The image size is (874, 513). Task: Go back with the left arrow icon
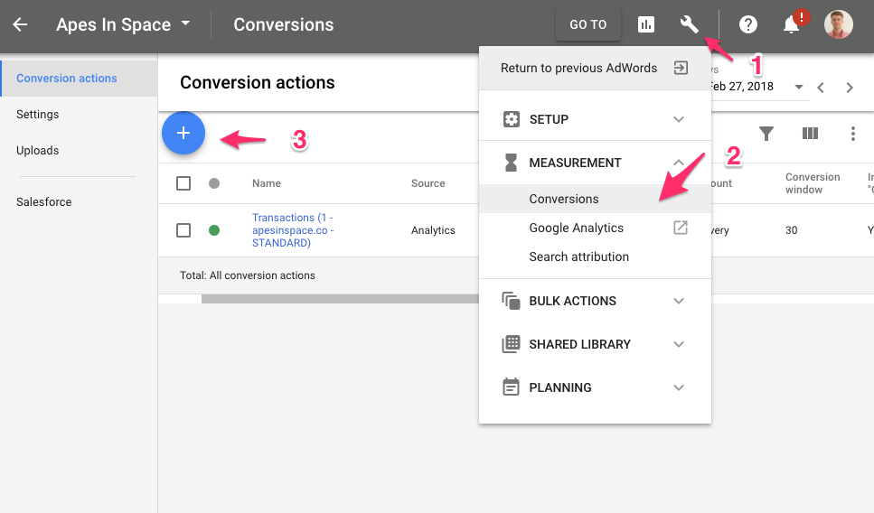click(x=20, y=24)
